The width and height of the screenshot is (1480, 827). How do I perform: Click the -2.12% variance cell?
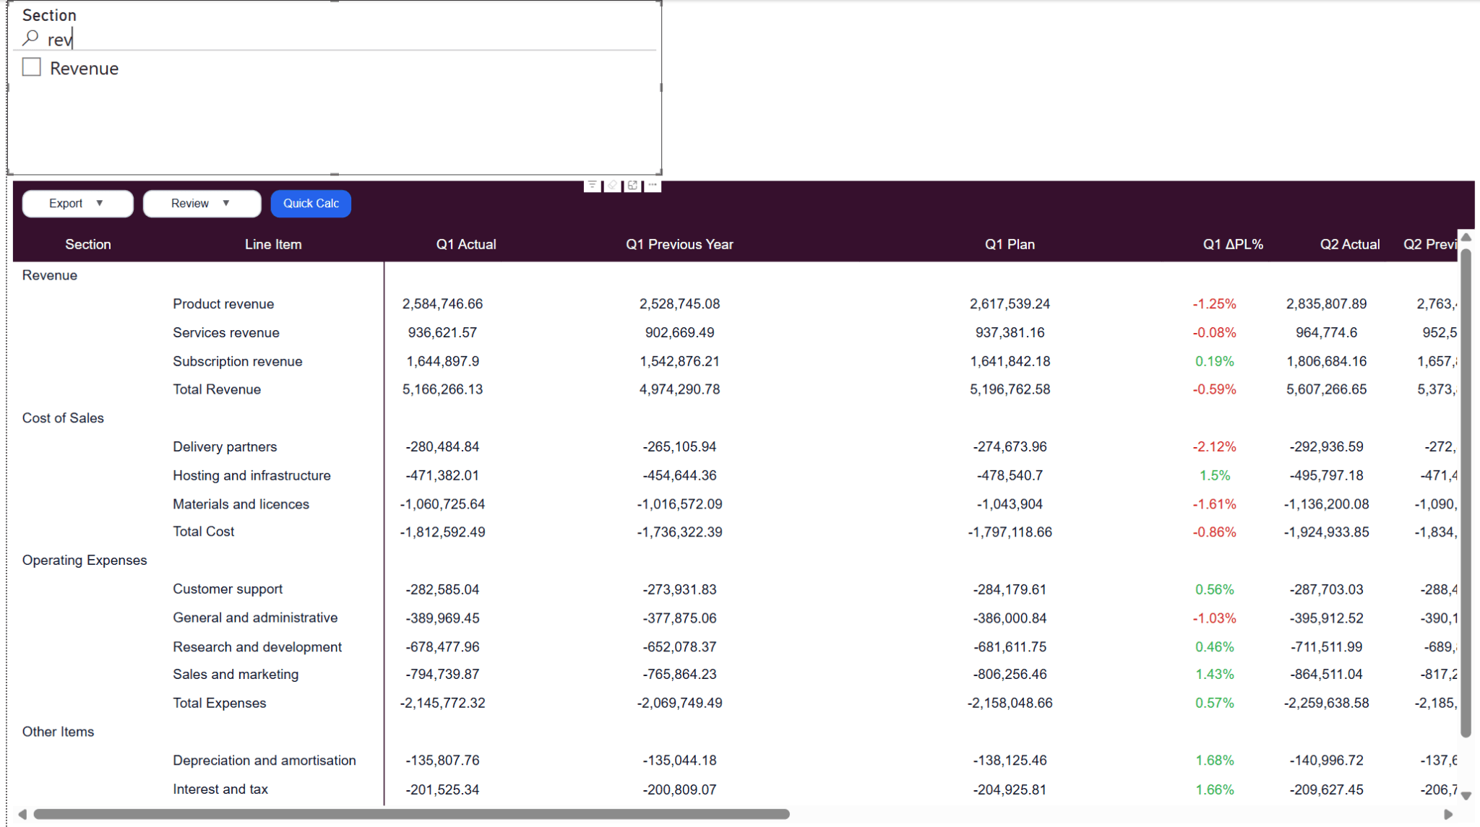coord(1214,447)
